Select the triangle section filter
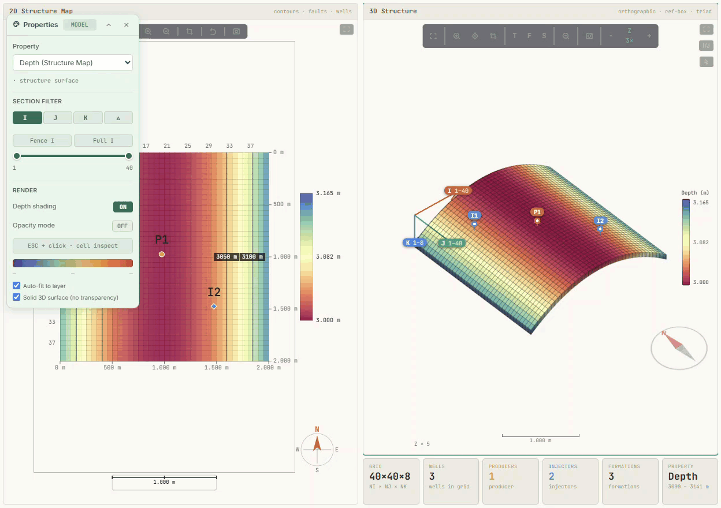Image resolution: width=721 pixels, height=508 pixels. coord(118,118)
